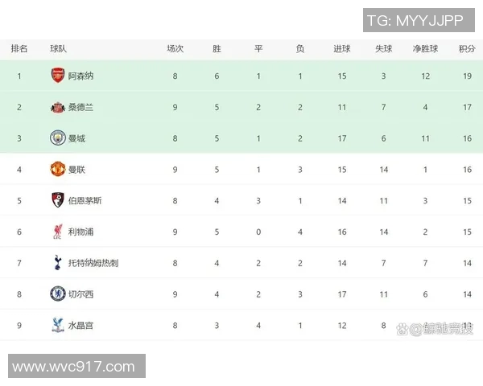Click the Tottenham Hotspur club crest icon

58,263
